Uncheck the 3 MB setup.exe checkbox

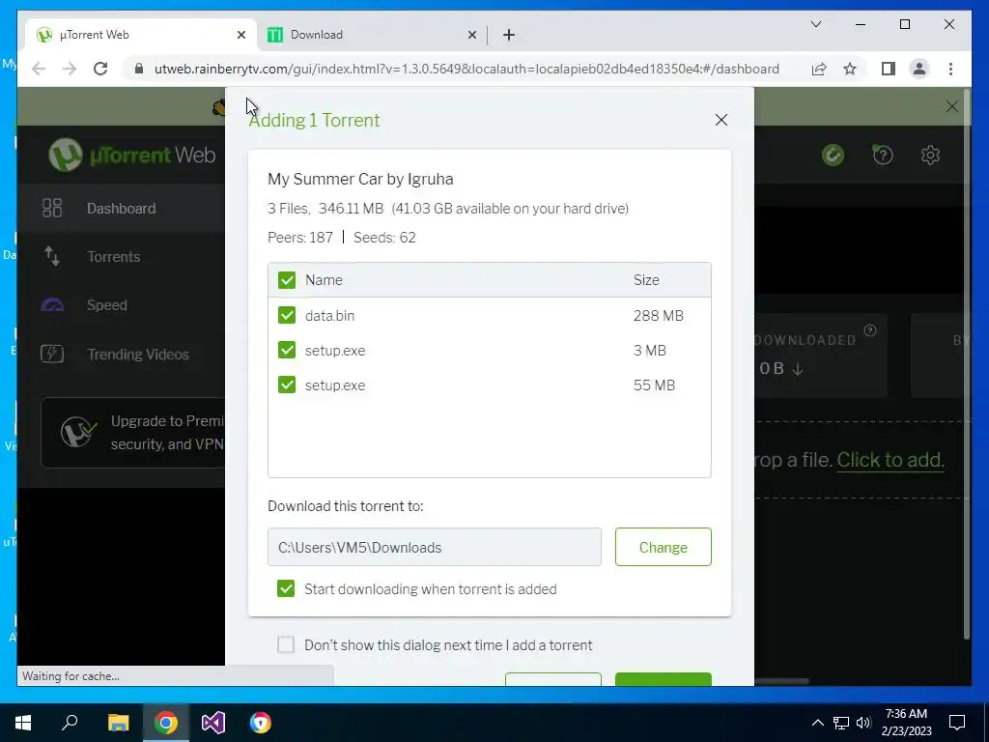click(287, 350)
